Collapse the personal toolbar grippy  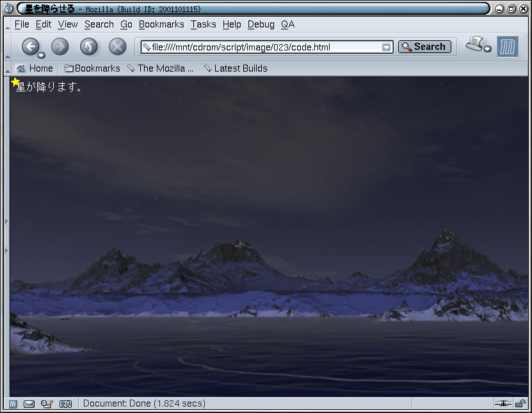[x=8, y=68]
